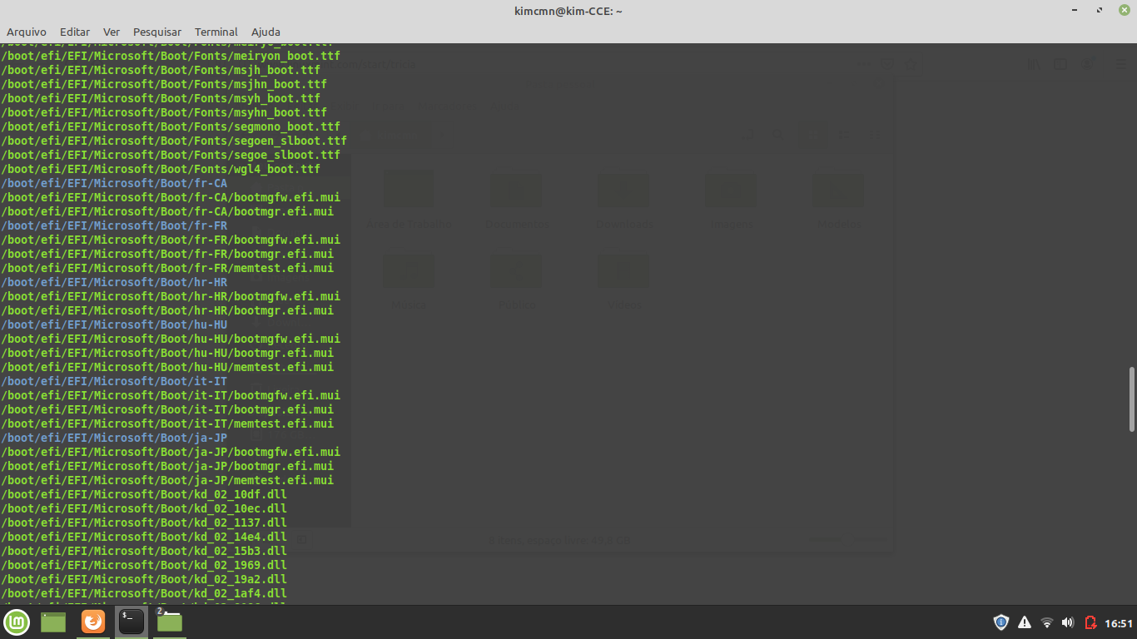The image size is (1137, 639).
Task: Launch Firefox from the taskbar
Action: coord(93,622)
